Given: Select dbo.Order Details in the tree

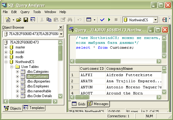Looking at the screenshot, I should pyautogui.click(x=39, y=96).
